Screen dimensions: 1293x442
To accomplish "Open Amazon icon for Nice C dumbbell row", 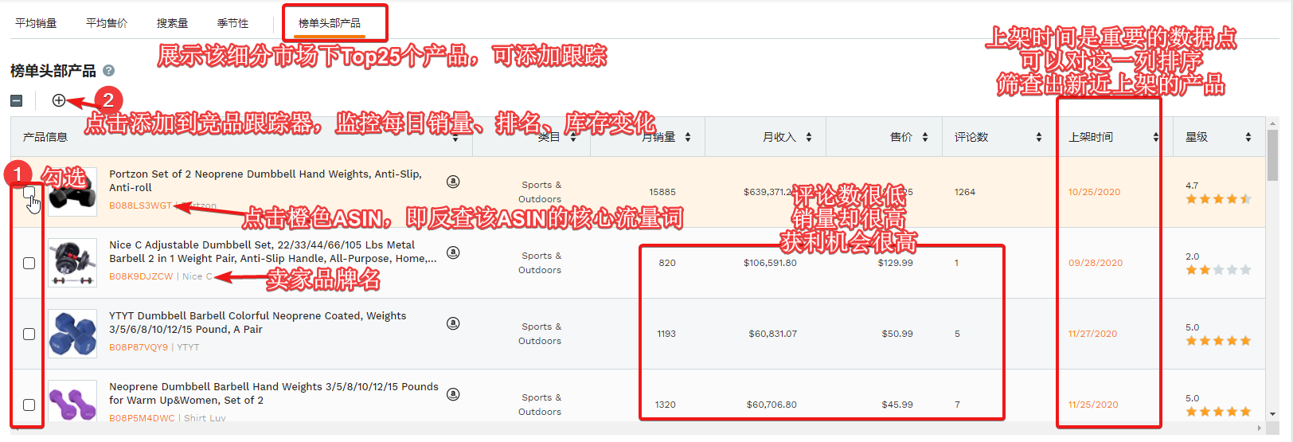I will pyautogui.click(x=453, y=252).
